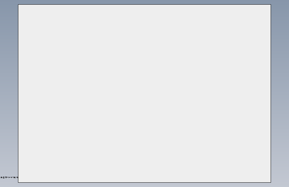This screenshot has width=289, height=187.
Task: Pick the top-right corner vertex of the rectangle
Action: point(271,4)
